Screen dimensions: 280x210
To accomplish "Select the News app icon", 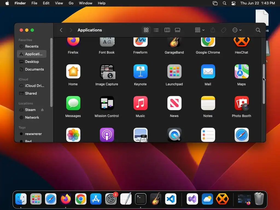I will (x=174, y=103).
